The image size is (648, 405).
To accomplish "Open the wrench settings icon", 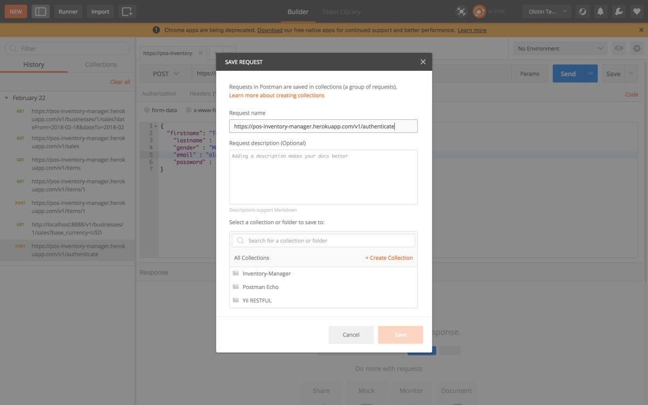I will [x=619, y=11].
